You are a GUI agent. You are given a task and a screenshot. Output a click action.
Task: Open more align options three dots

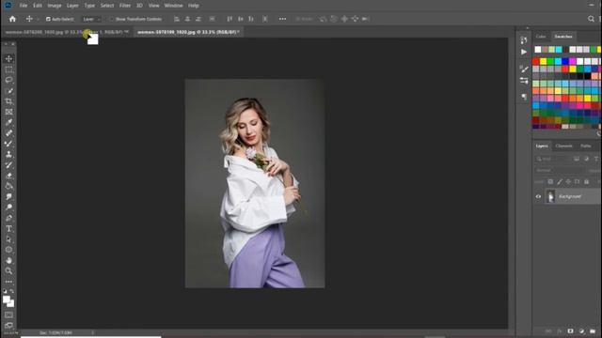282,19
